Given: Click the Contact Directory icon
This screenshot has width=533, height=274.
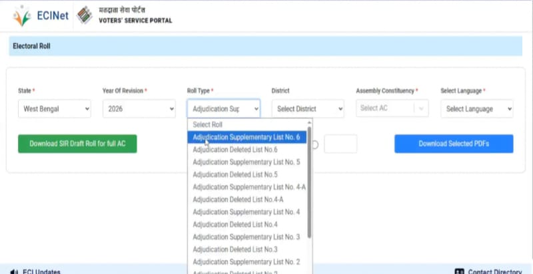Looking at the screenshot, I should click(x=458, y=272).
